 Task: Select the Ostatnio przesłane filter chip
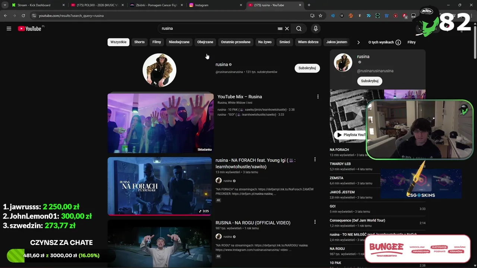[236, 42]
